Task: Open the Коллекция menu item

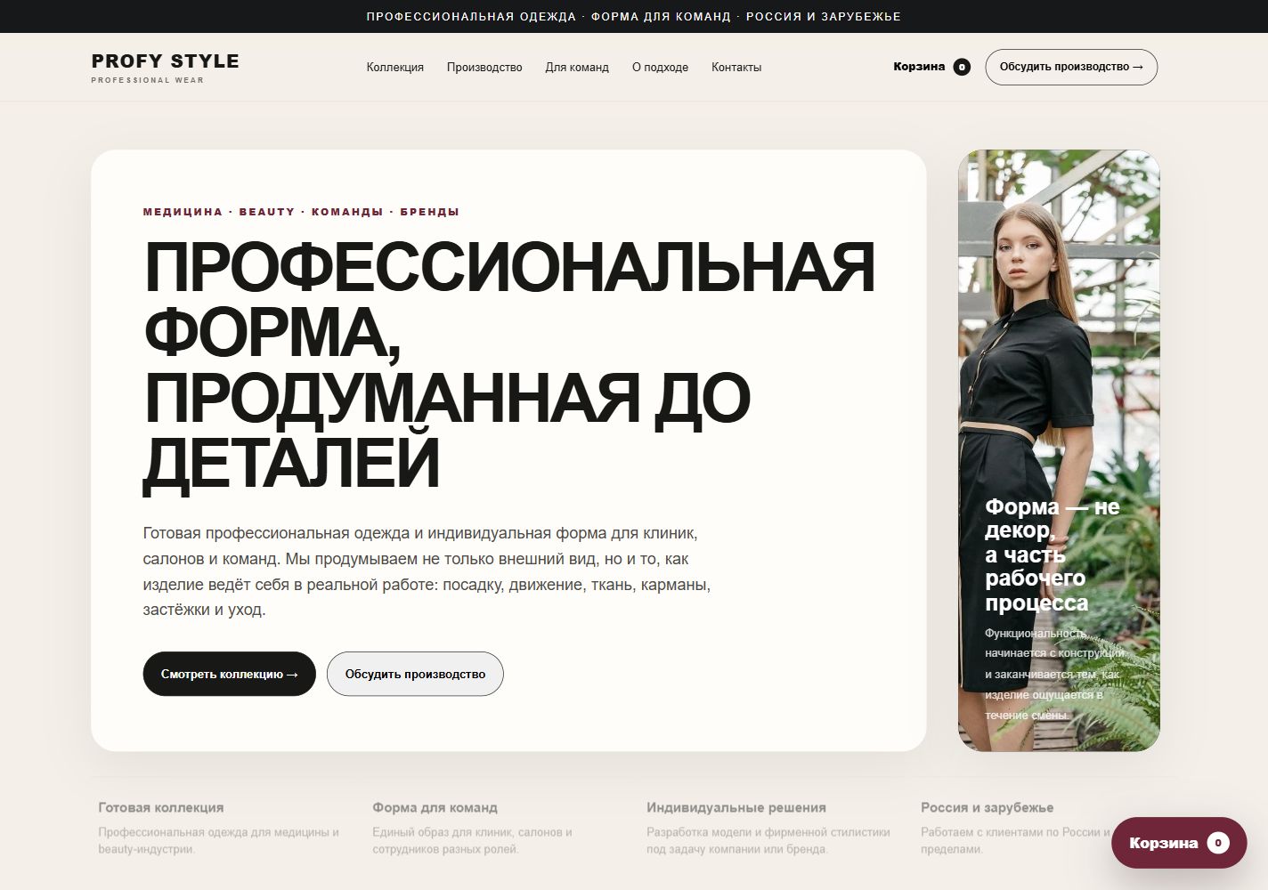Action: point(394,67)
